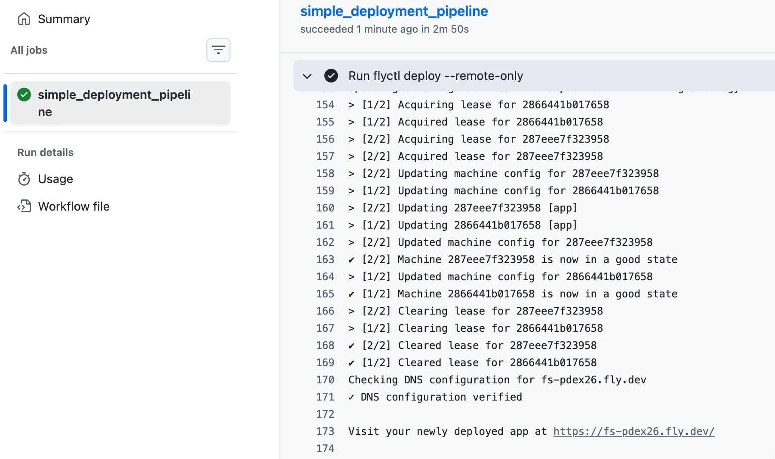Viewport: 775px width, 459px height.
Task: Open the https://fs-pdex26.fly.dev/ link
Action: point(634,431)
